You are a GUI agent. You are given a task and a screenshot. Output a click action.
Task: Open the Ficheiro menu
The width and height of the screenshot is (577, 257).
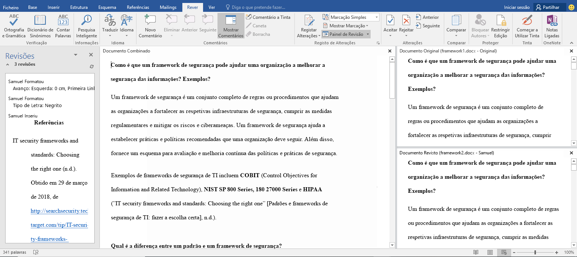click(11, 7)
